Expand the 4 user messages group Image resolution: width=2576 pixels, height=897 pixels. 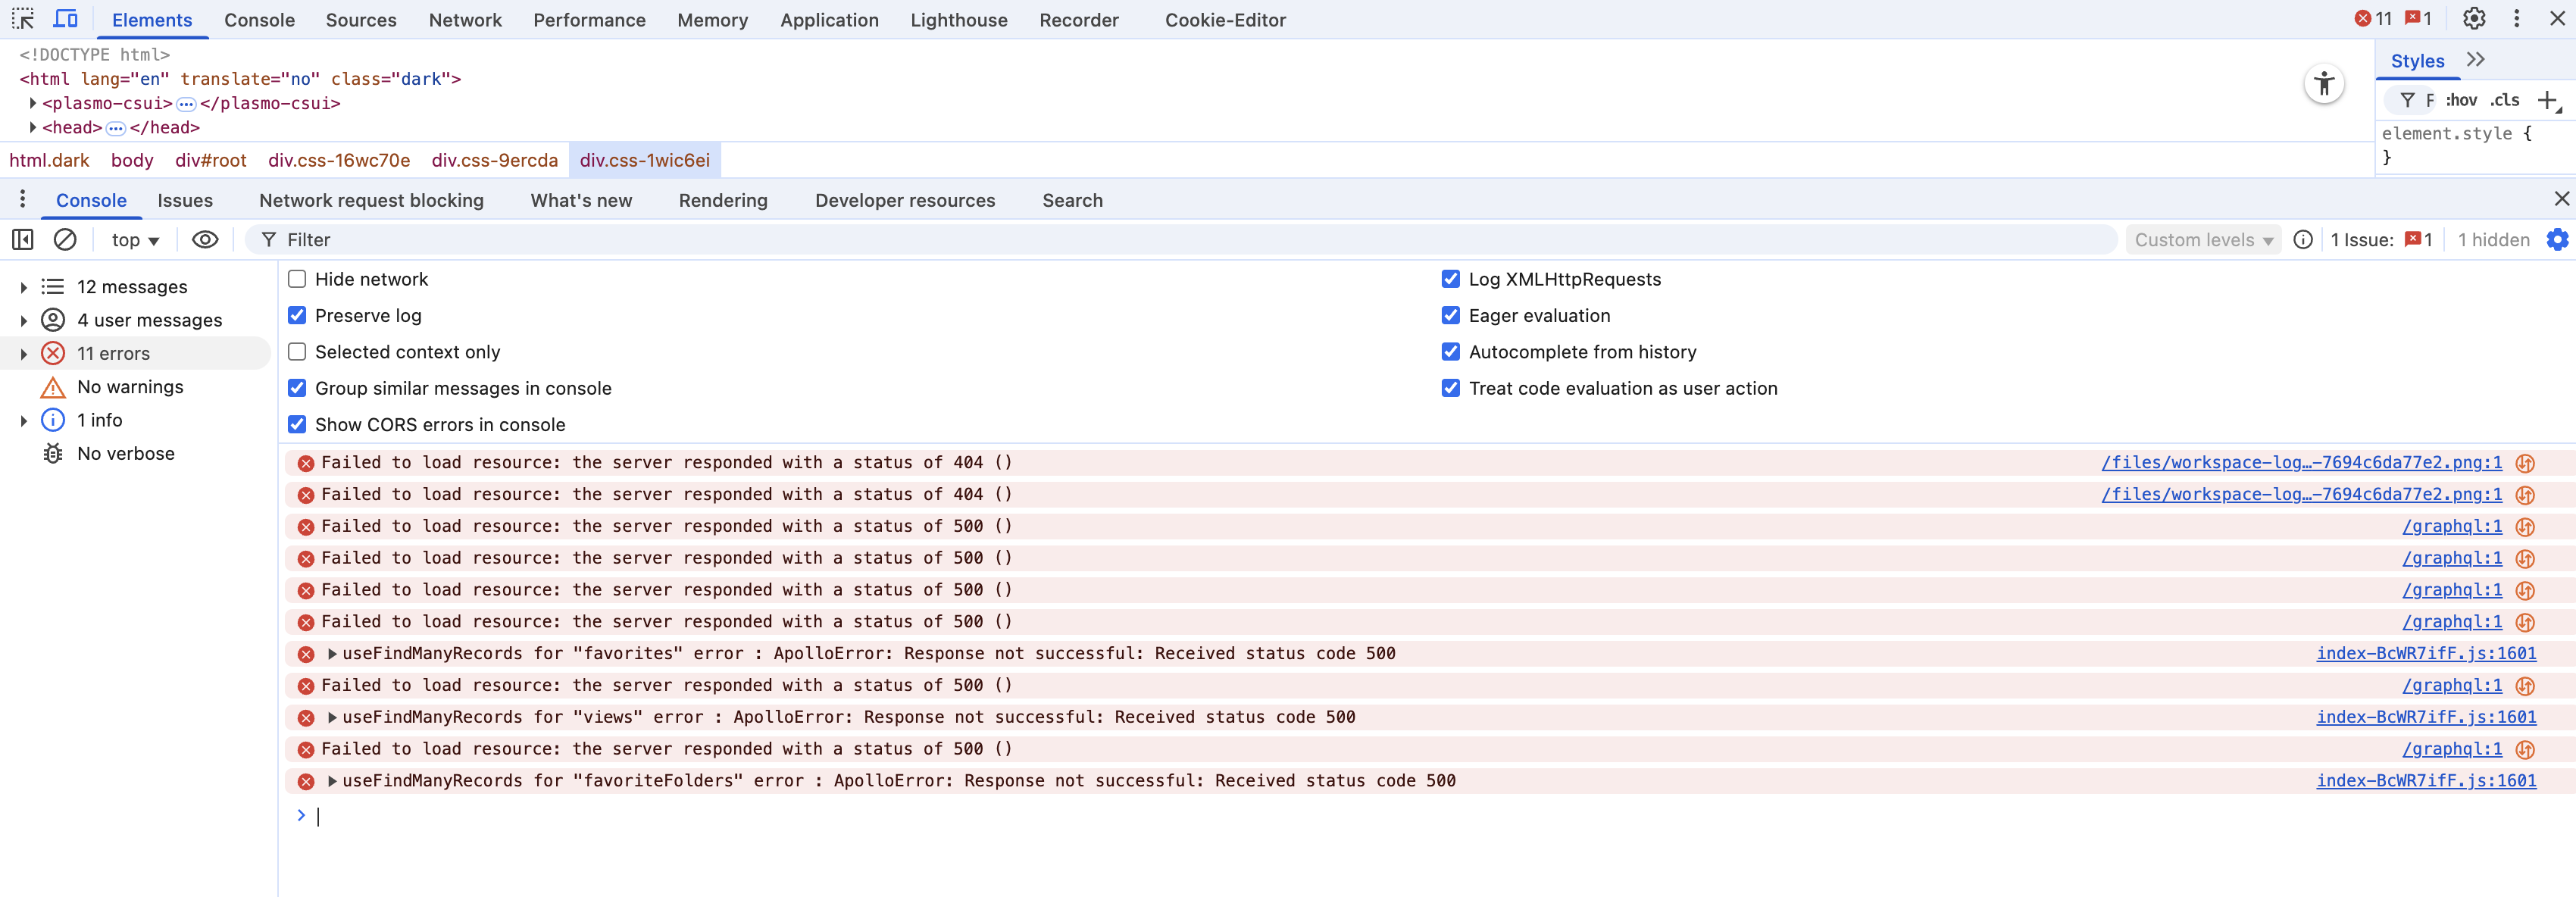tap(23, 320)
